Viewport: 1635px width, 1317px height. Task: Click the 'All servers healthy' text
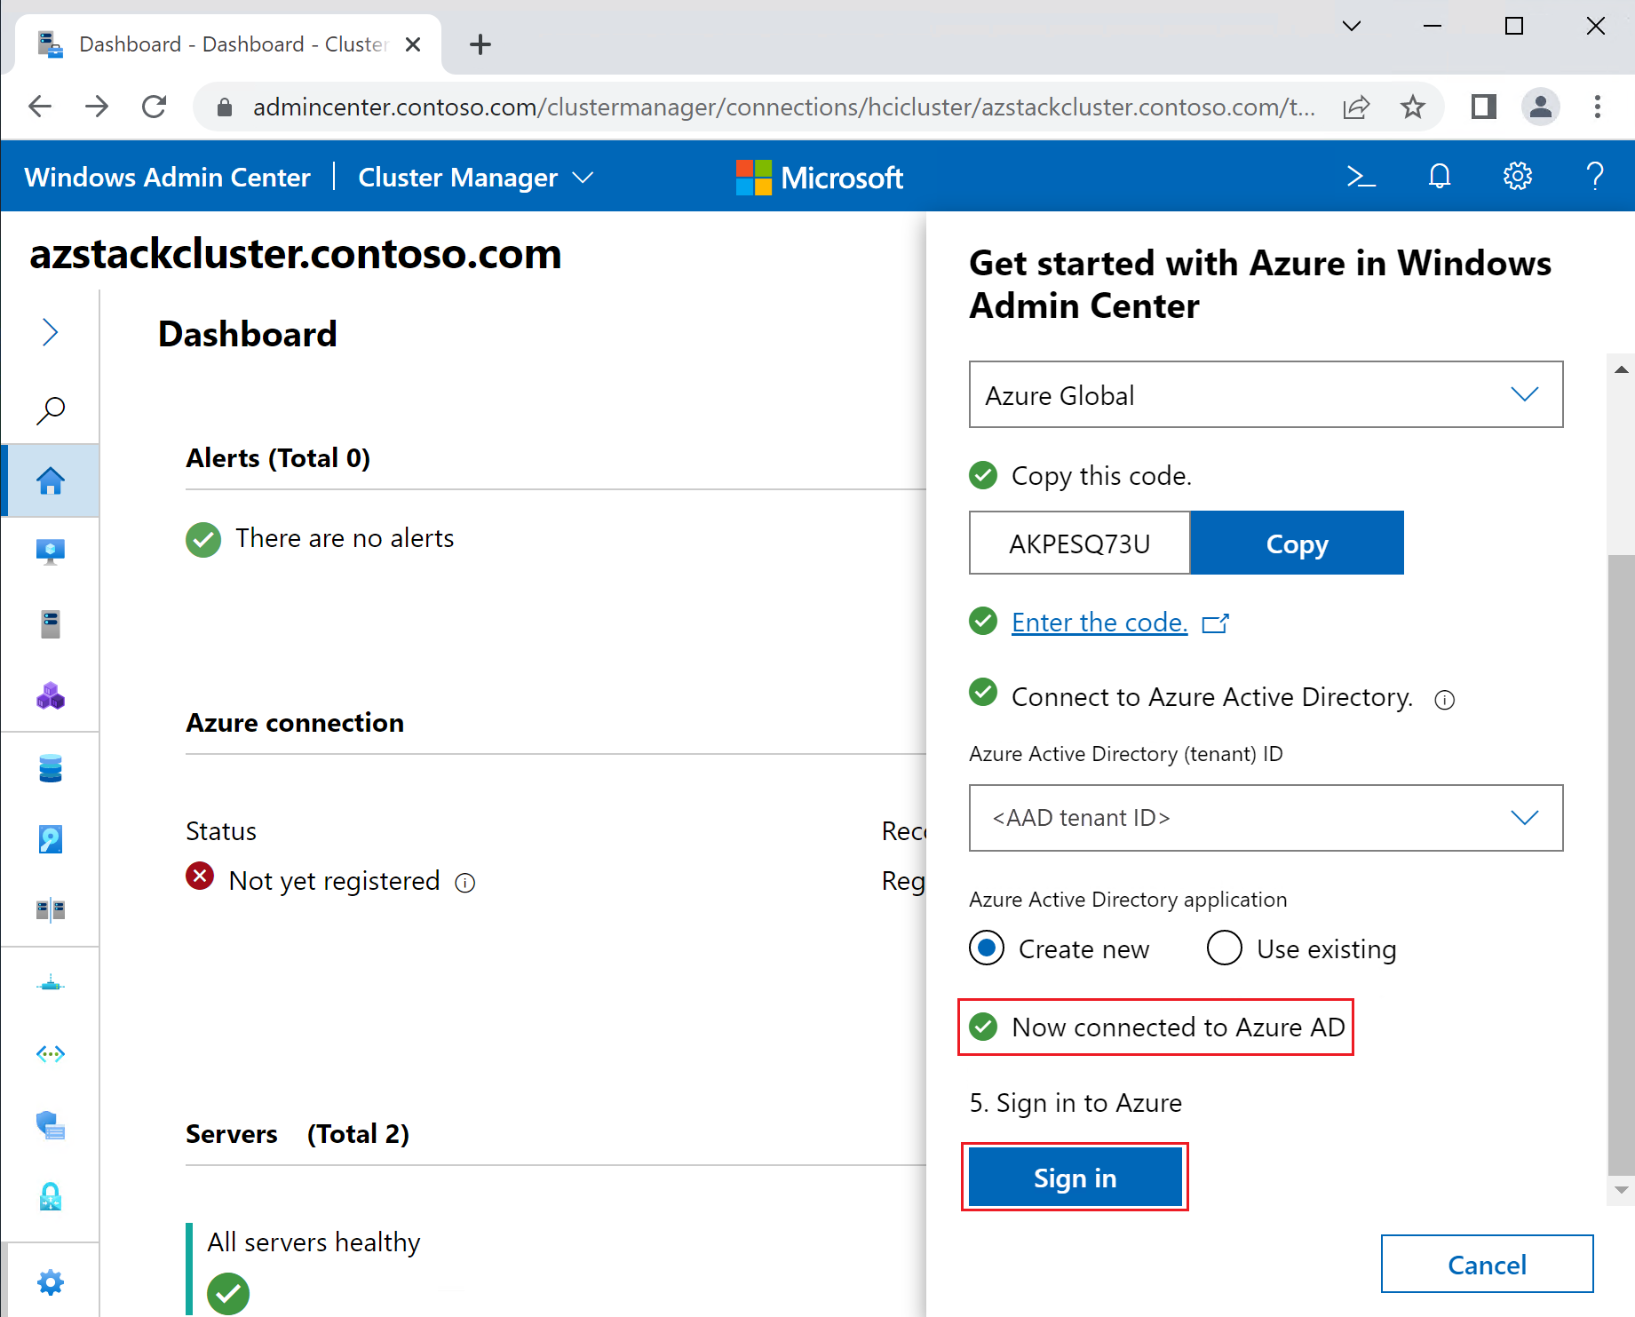click(314, 1242)
